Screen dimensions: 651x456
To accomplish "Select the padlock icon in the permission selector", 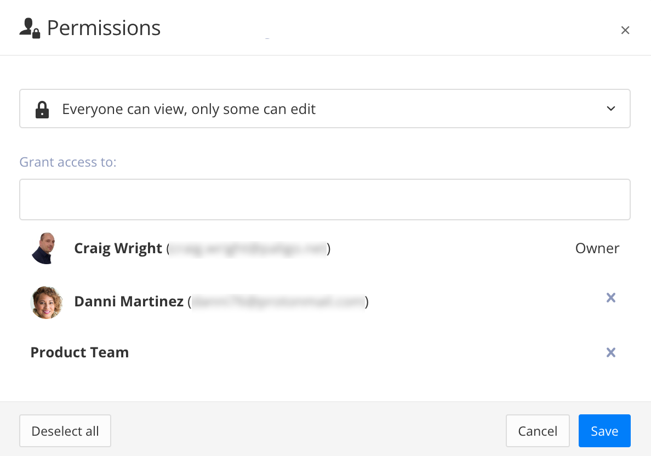I will click(43, 109).
